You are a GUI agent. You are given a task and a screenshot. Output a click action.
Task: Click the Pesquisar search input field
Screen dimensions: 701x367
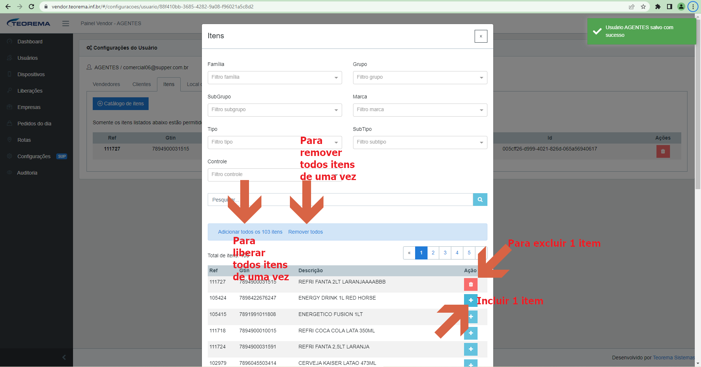point(340,200)
